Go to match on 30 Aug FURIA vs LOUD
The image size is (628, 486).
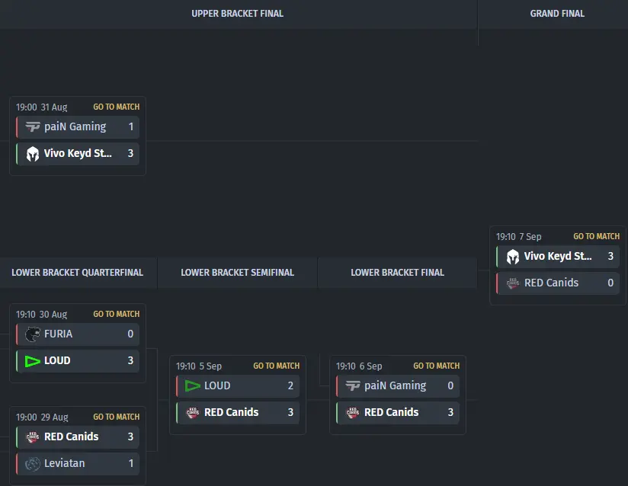coord(116,314)
